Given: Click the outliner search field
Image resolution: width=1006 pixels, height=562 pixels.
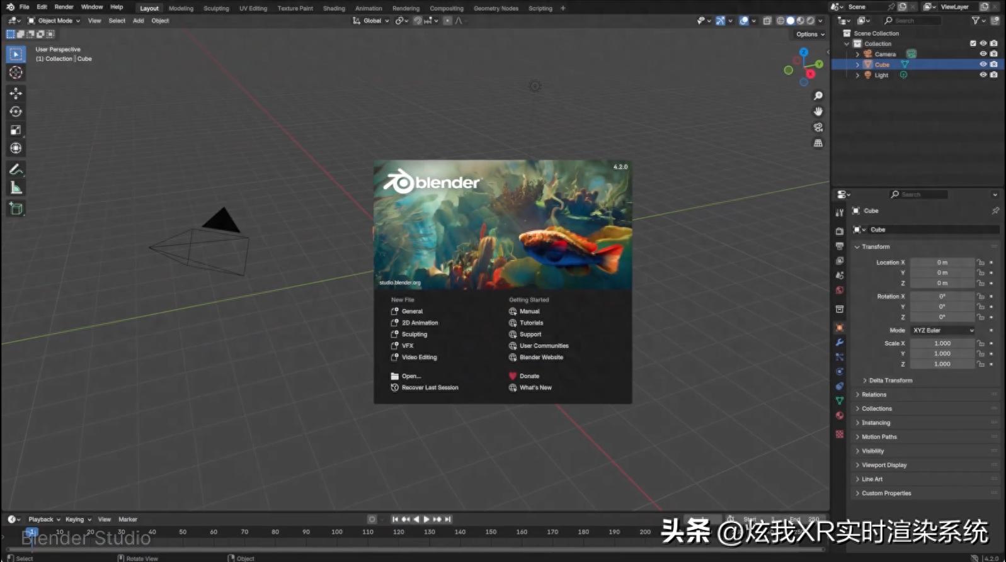Looking at the screenshot, I should [x=912, y=21].
